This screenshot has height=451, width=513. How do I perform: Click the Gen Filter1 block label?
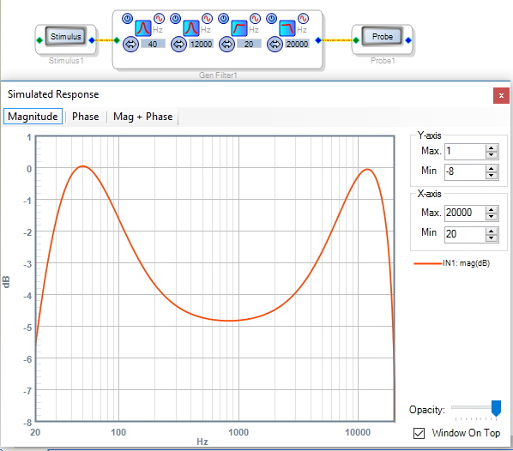click(x=218, y=75)
